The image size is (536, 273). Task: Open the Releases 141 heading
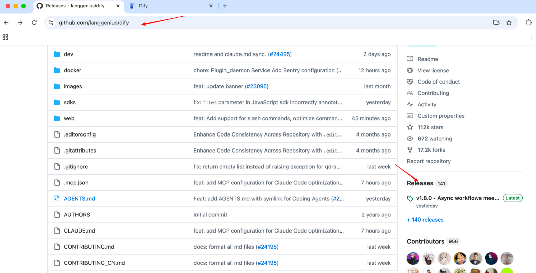[x=427, y=183]
